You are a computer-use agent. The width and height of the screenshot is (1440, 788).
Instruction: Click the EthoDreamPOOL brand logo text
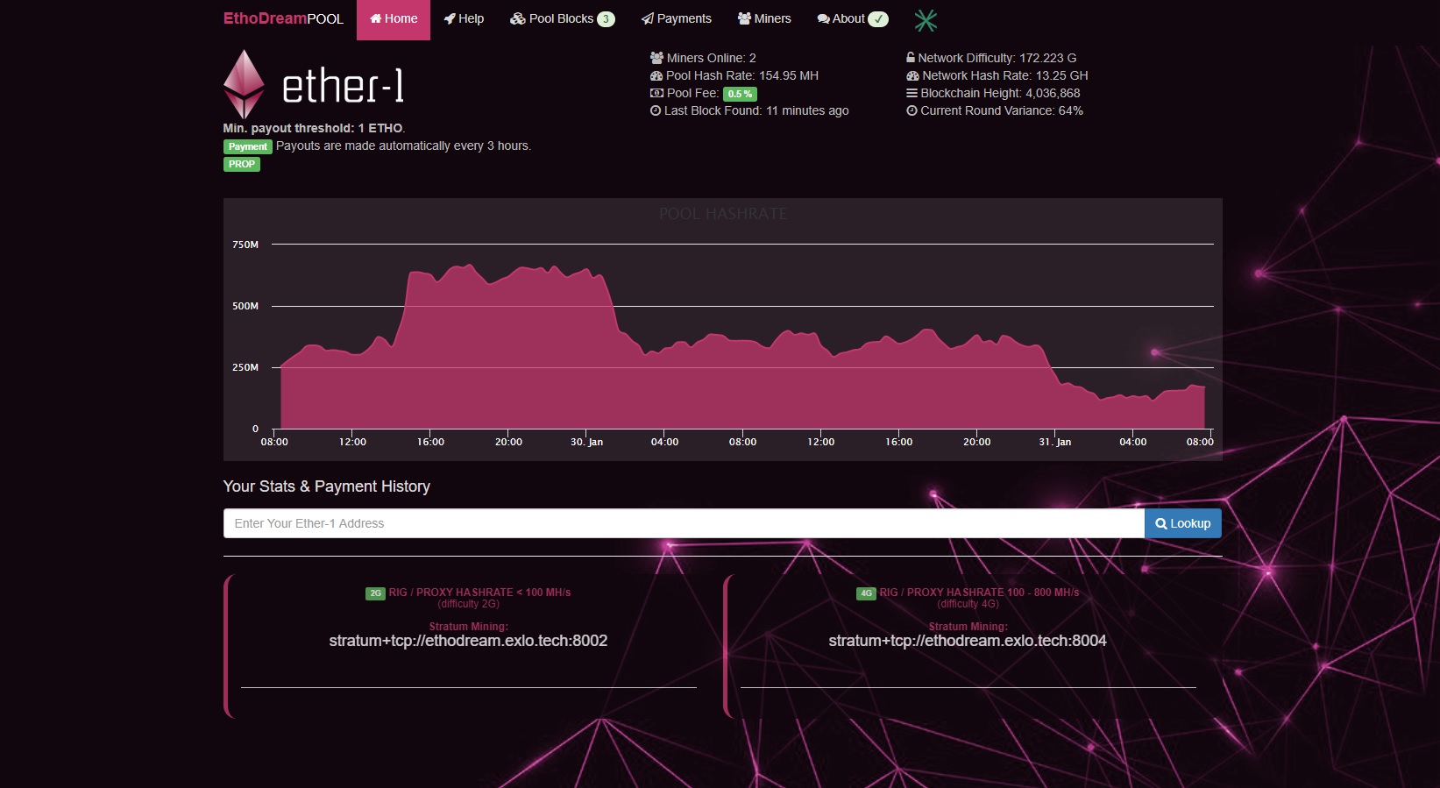(283, 18)
